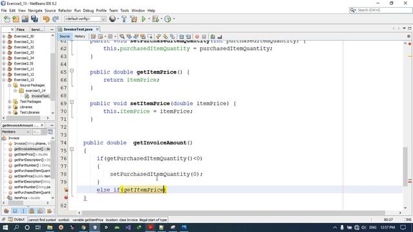Expand the Libraries node
The height and width of the screenshot is (232, 413).
10,107
